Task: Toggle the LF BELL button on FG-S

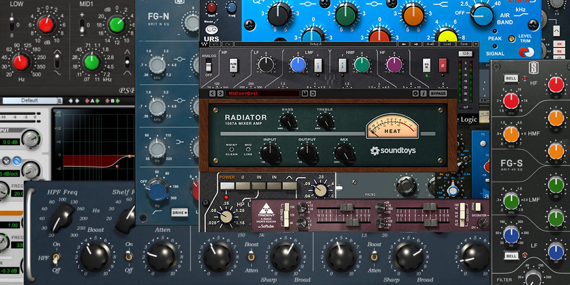Action: tap(511, 256)
